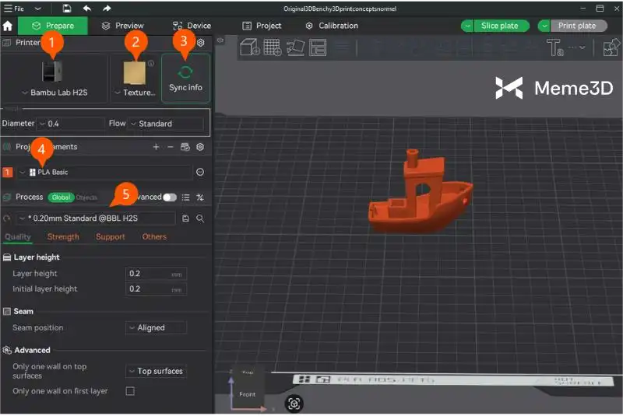The height and width of the screenshot is (416, 623).
Task: Open the Strength settings tab
Action: click(x=63, y=237)
